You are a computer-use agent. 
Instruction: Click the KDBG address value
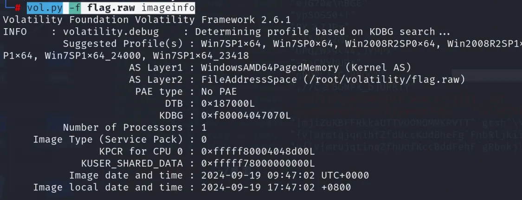pos(246,115)
